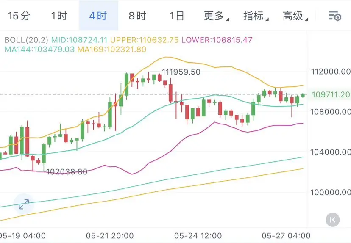
Task: Select the active 4时 timeframe tab
Action: click(98, 16)
